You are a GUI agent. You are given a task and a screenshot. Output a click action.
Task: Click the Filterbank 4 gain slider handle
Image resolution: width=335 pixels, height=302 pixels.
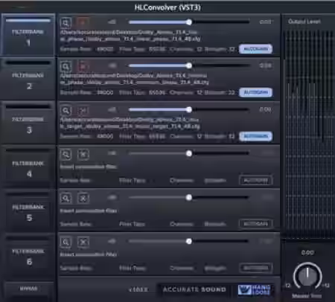(189, 153)
